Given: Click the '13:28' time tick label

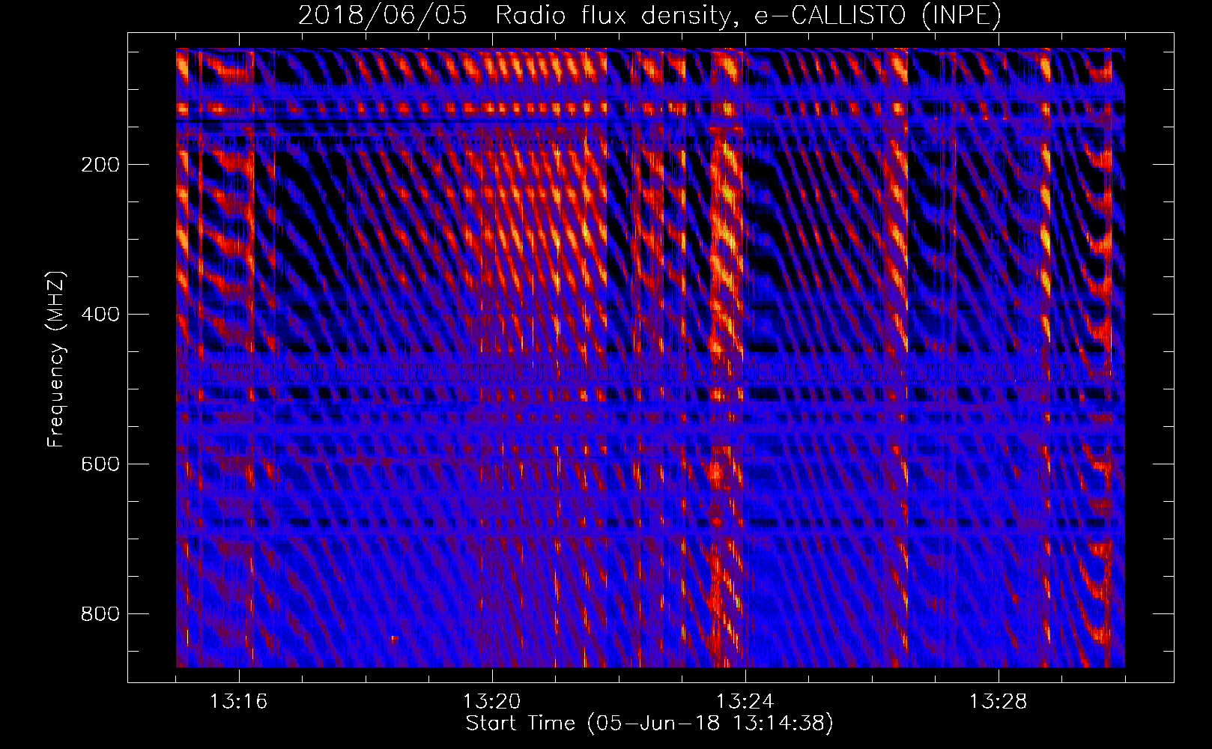Looking at the screenshot, I should 998,702.
